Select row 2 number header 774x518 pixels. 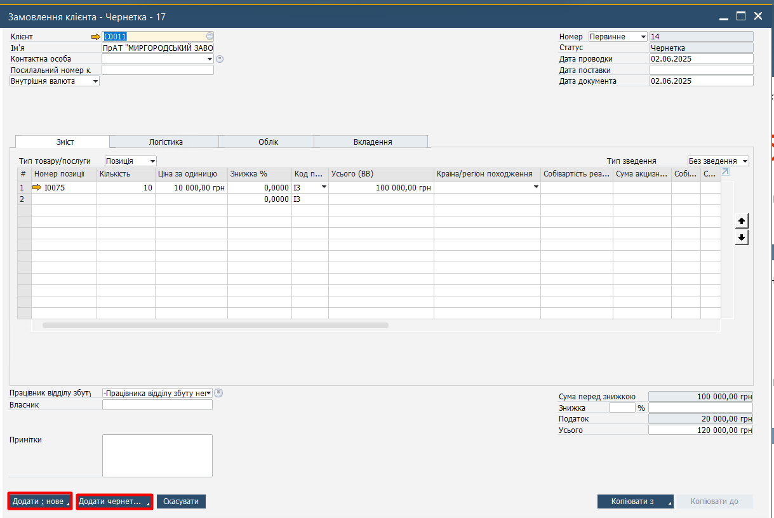24,199
